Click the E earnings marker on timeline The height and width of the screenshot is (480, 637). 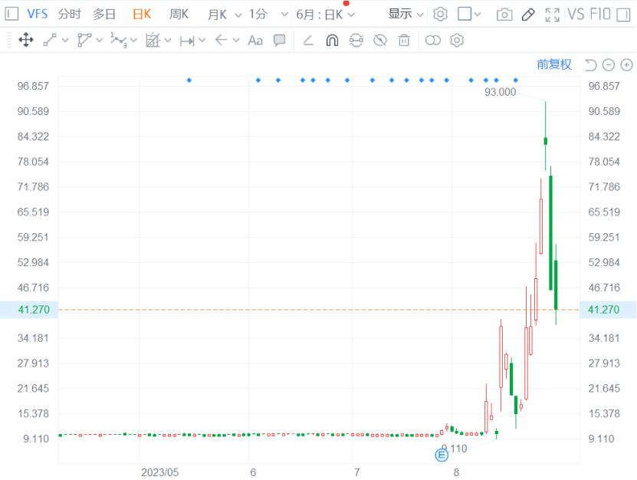coord(442,455)
